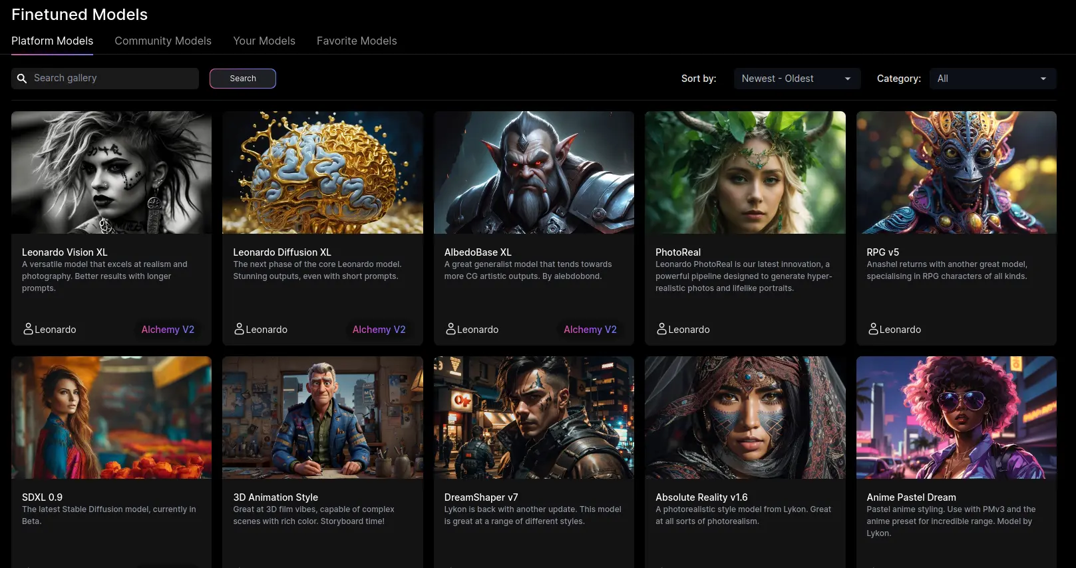Screen dimensions: 1076x568
Task: Click Alchemy V2 badge on Leonardo Vision XL
Action: (x=168, y=330)
